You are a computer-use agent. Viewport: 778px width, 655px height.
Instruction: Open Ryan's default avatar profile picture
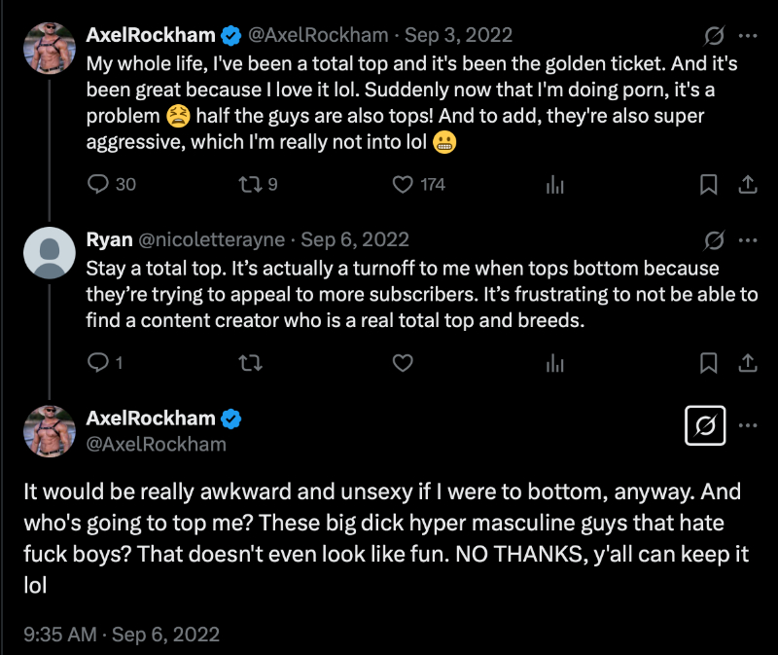49,253
